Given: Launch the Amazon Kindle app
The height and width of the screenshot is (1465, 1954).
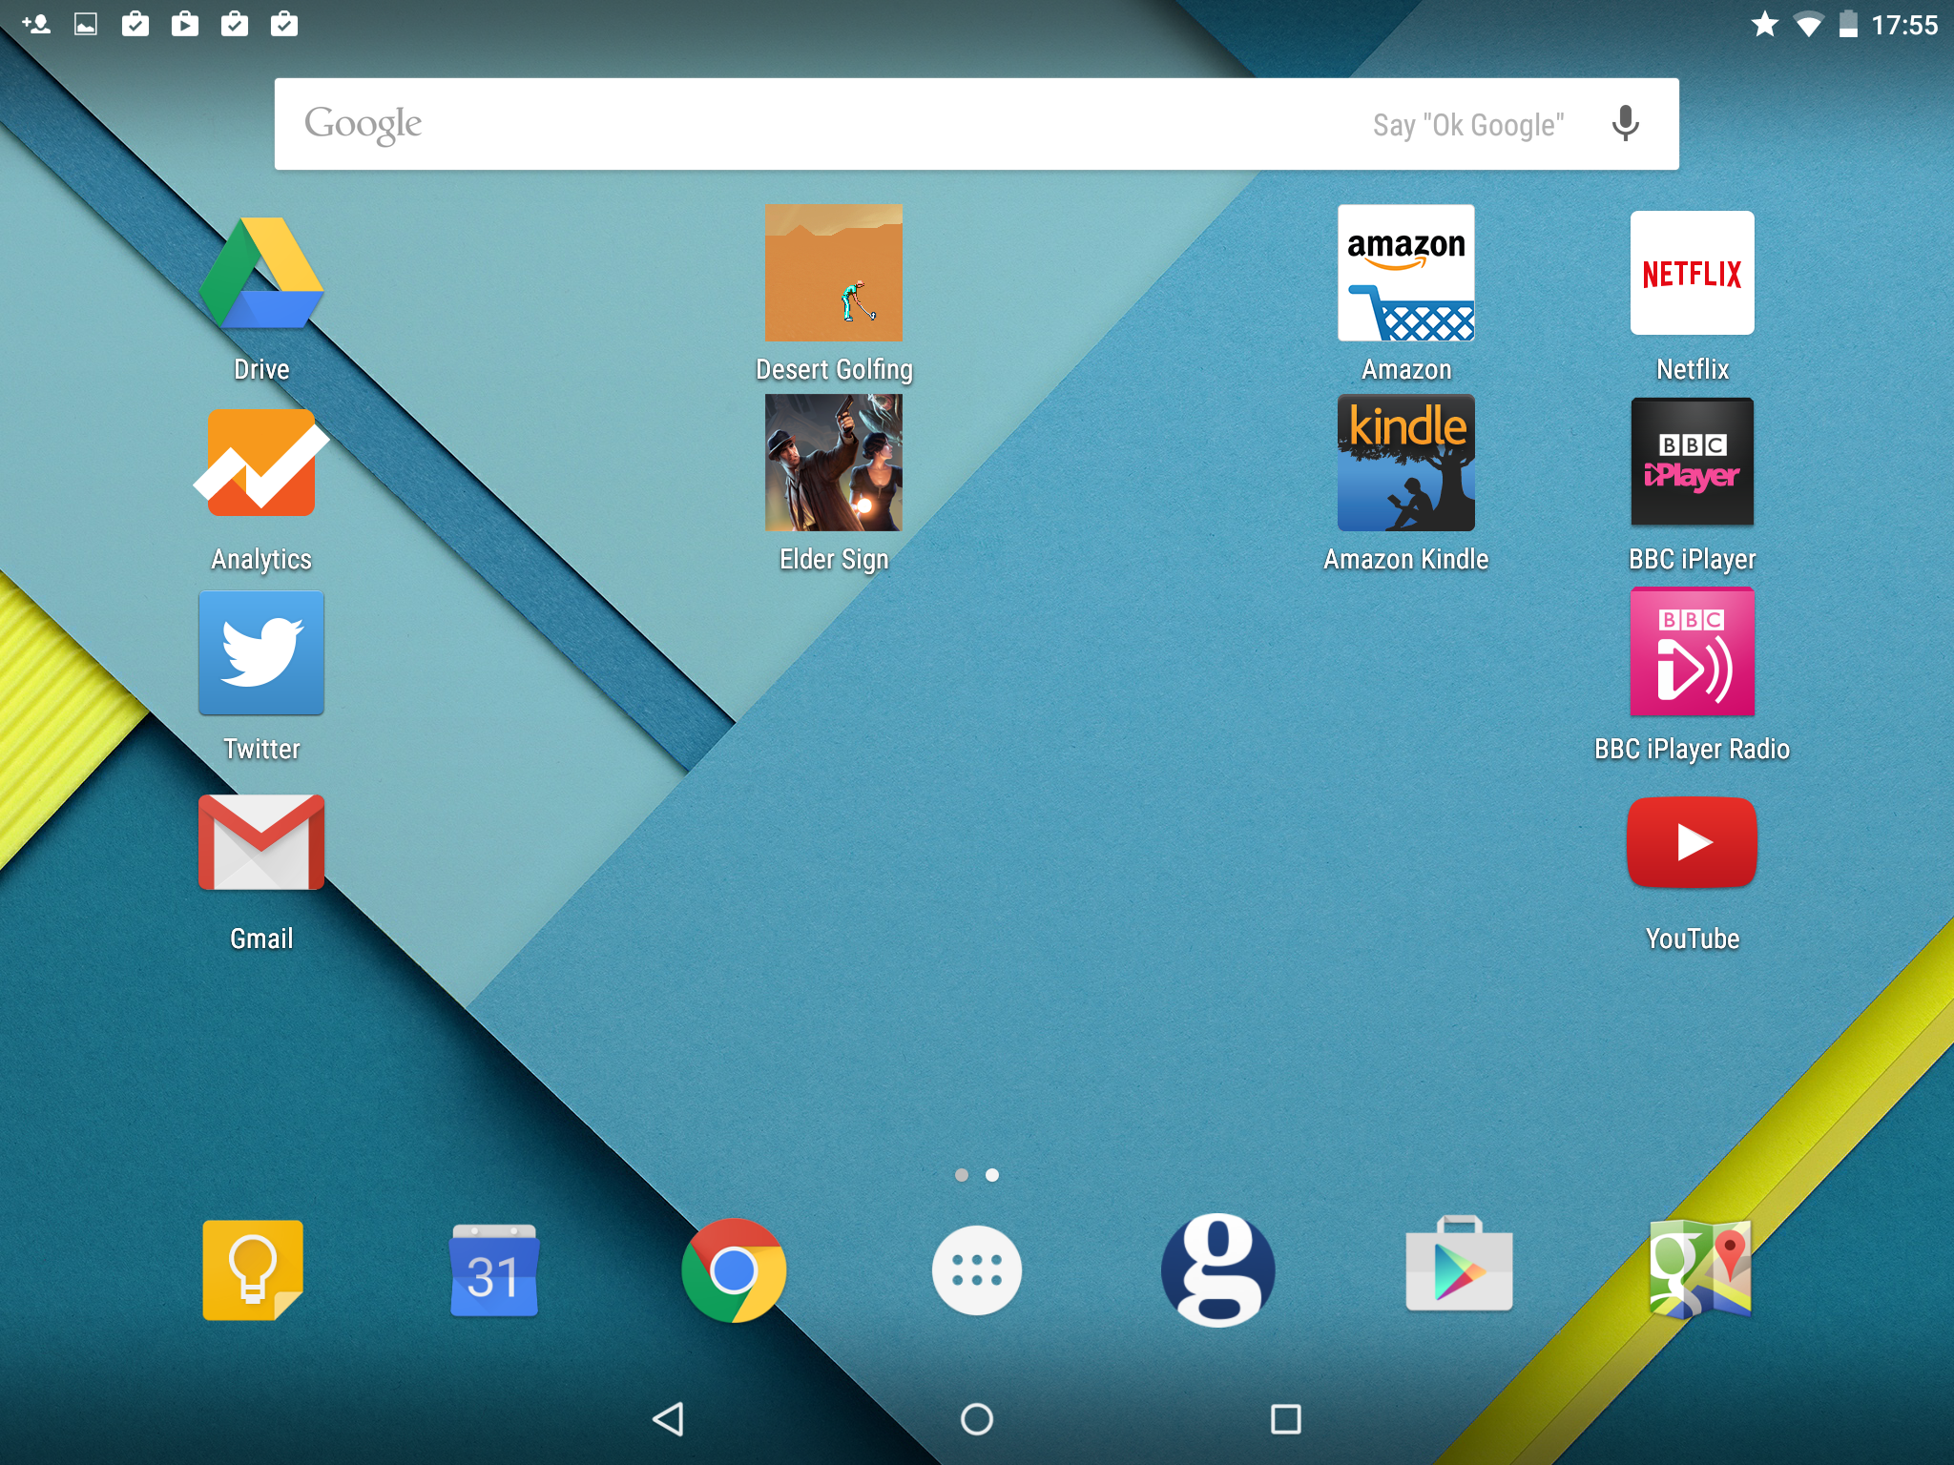Looking at the screenshot, I should point(1406,463).
